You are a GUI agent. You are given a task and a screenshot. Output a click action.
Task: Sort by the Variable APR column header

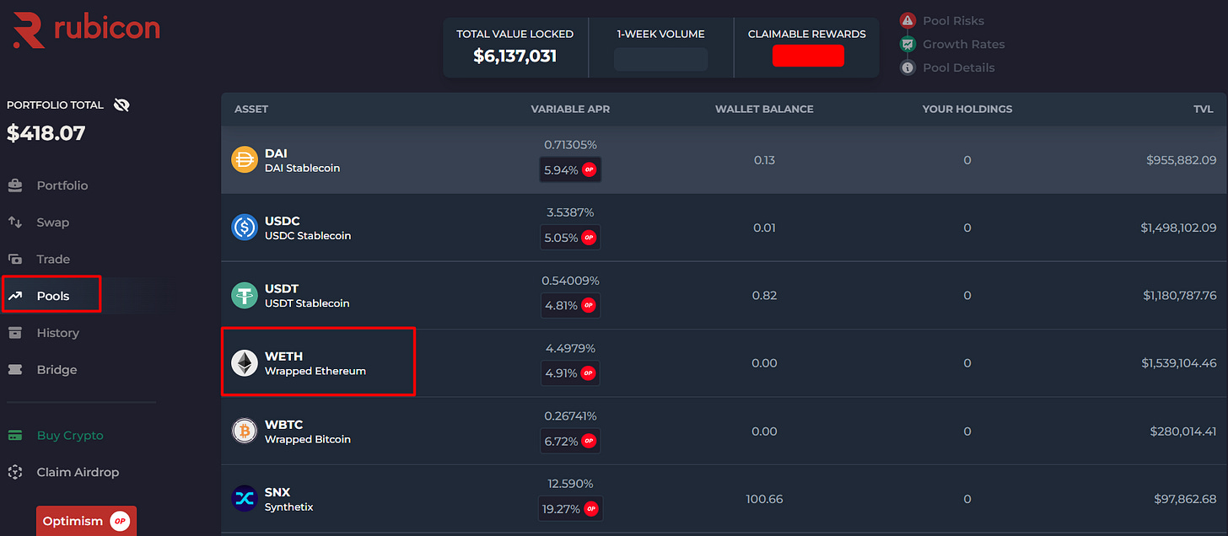[570, 110]
